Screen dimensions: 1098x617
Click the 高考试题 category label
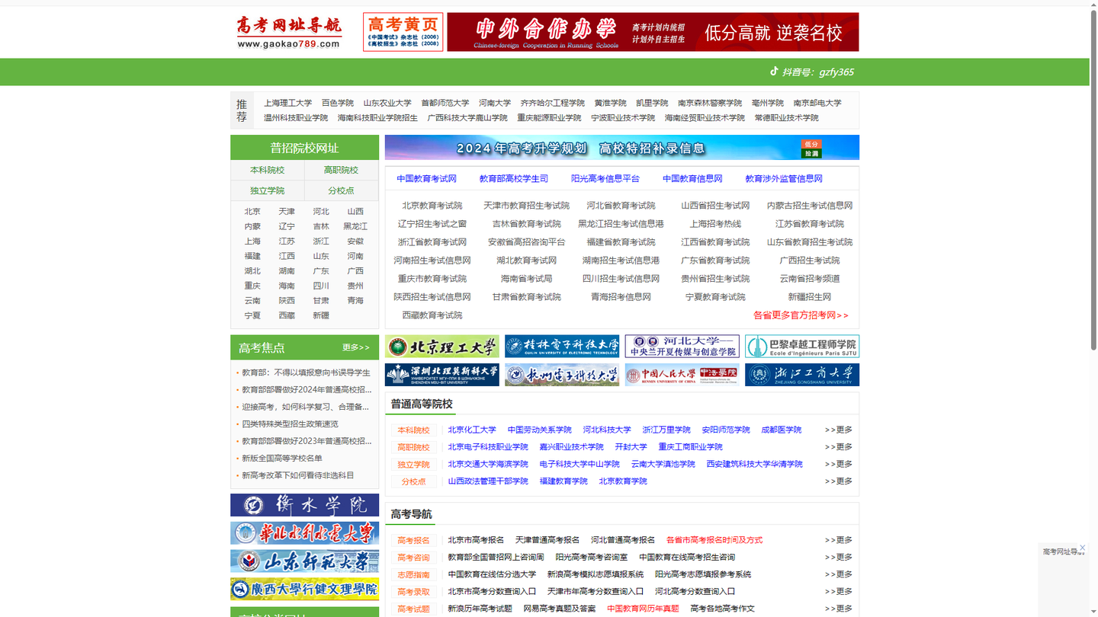(x=413, y=609)
